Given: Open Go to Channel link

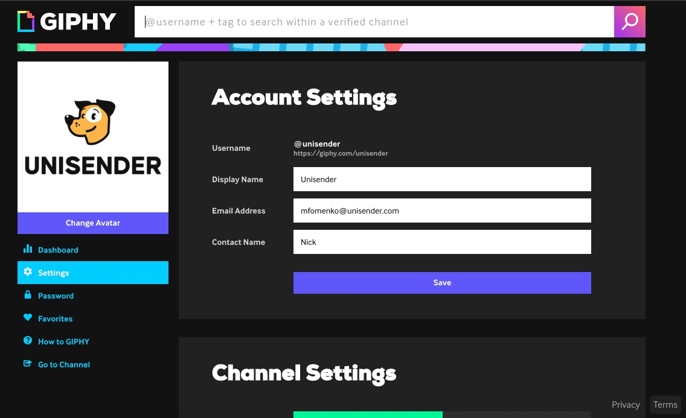Looking at the screenshot, I should coord(93,364).
